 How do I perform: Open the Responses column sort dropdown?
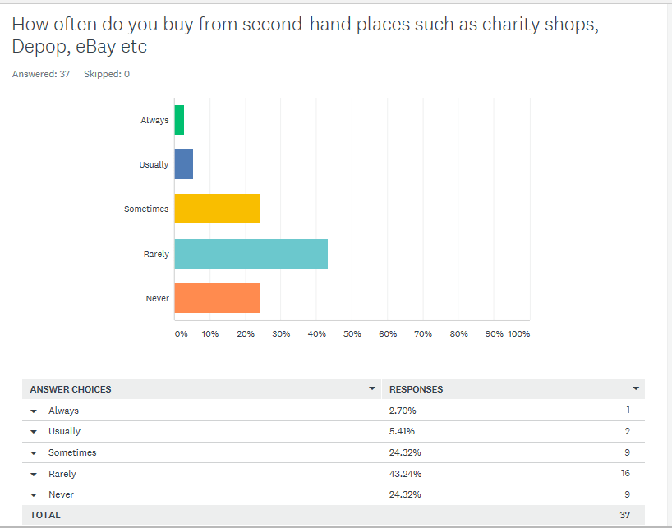[x=636, y=388]
